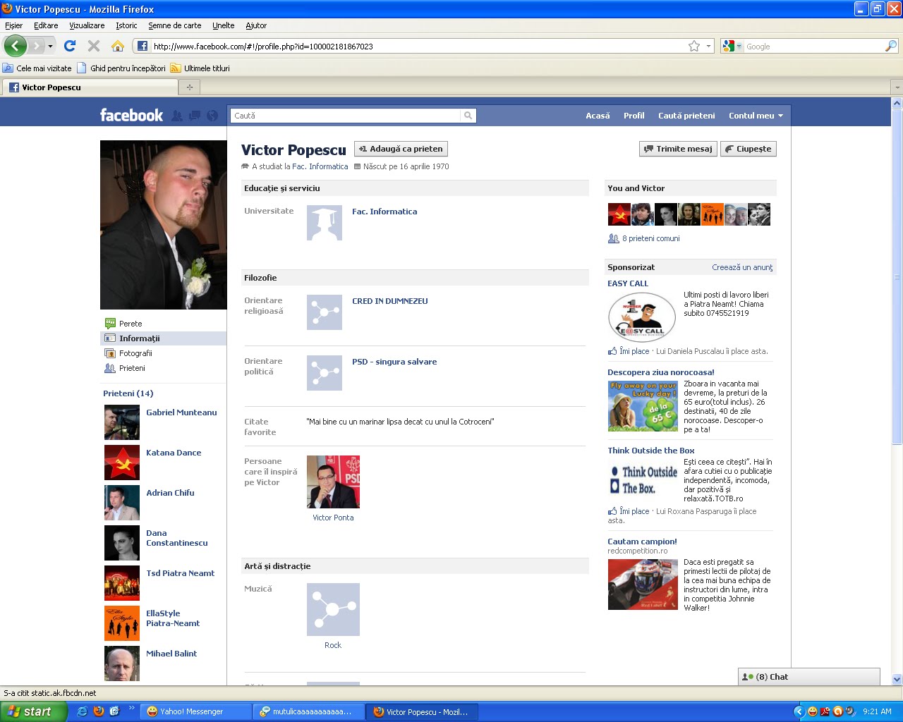Screen dimensions: 903x722
Task: Reload the page with the refresh icon
Action: pos(69,46)
